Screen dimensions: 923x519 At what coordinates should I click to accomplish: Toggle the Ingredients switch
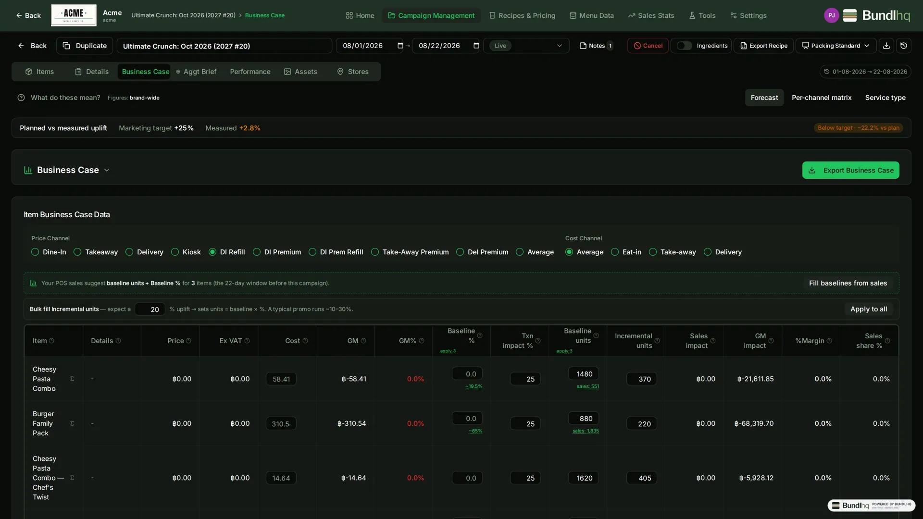(x=684, y=46)
